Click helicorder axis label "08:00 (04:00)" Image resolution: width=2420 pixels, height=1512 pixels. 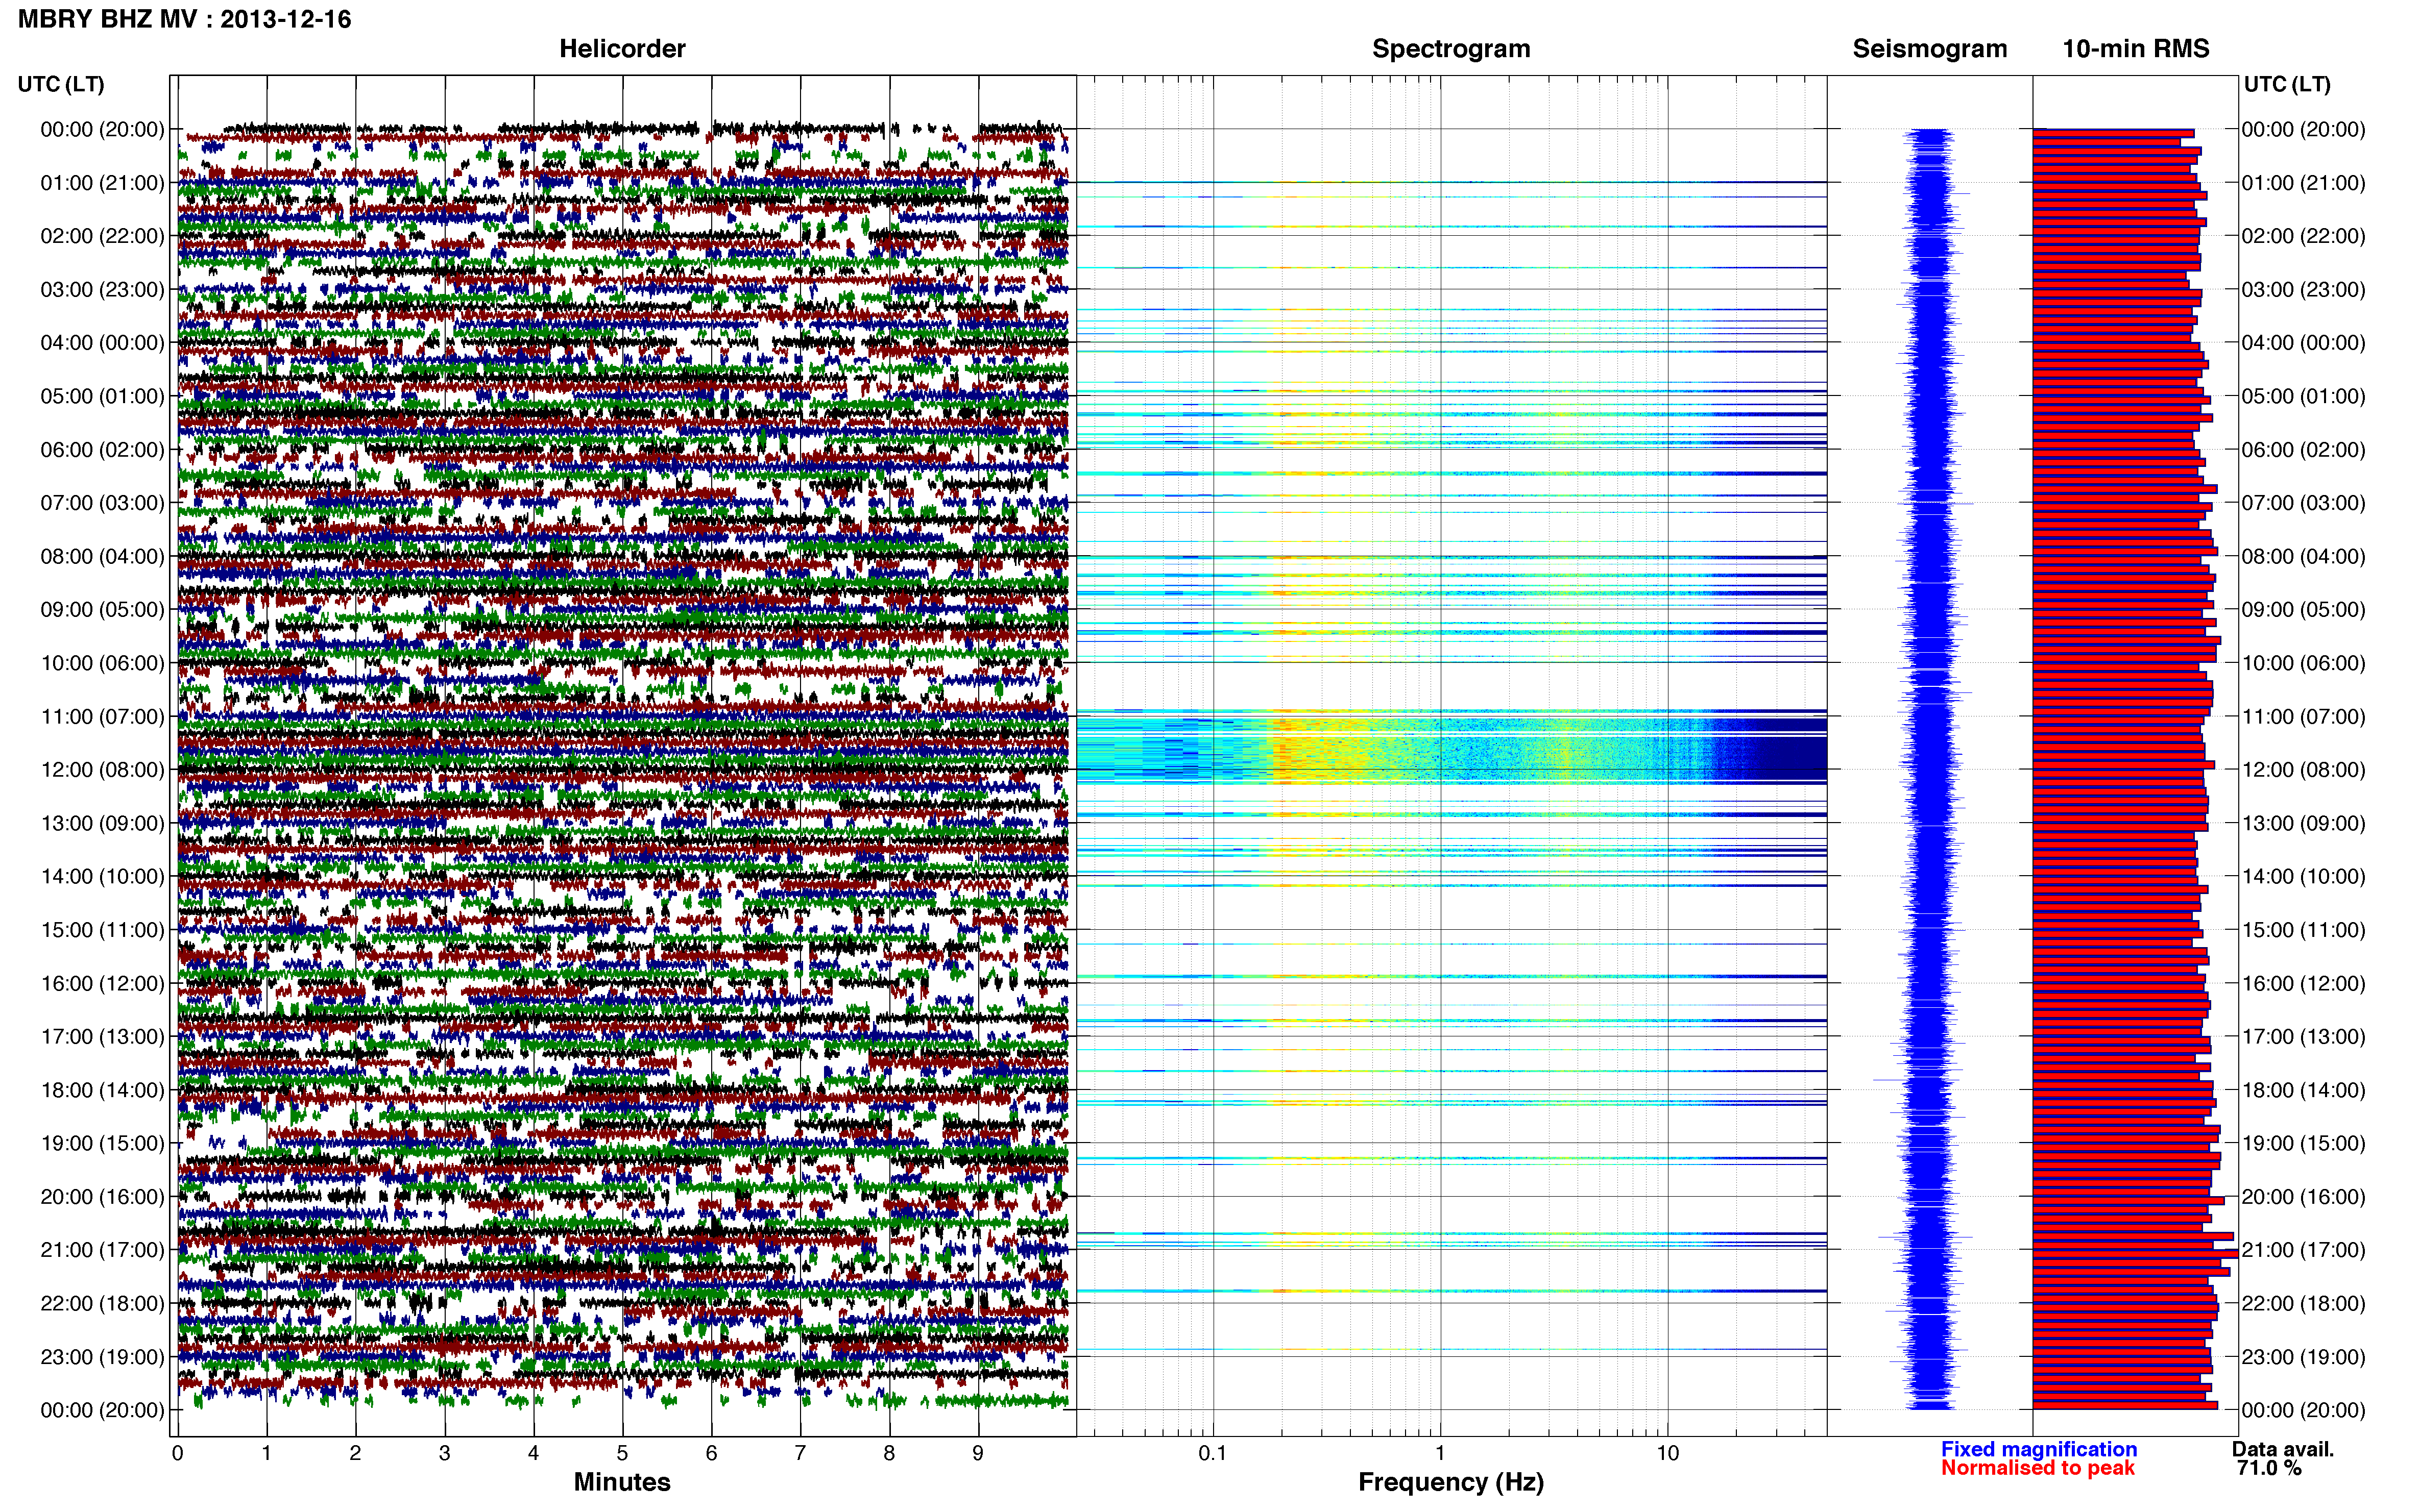102,556
